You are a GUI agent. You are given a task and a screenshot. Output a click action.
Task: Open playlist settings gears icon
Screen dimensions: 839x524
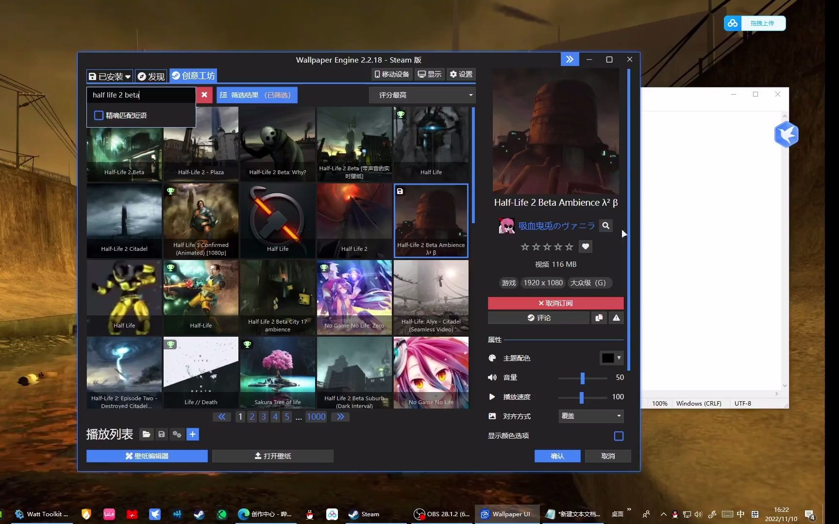(177, 434)
